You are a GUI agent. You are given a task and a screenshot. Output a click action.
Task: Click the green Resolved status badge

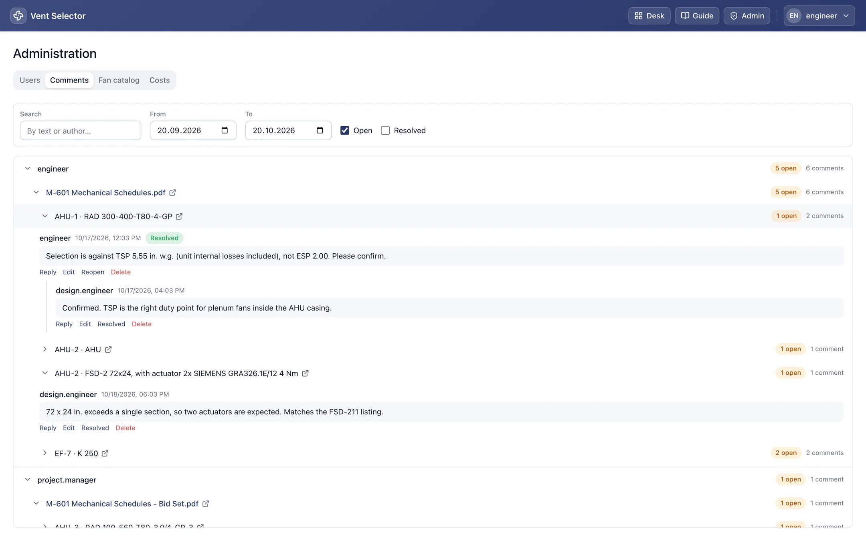[164, 238]
